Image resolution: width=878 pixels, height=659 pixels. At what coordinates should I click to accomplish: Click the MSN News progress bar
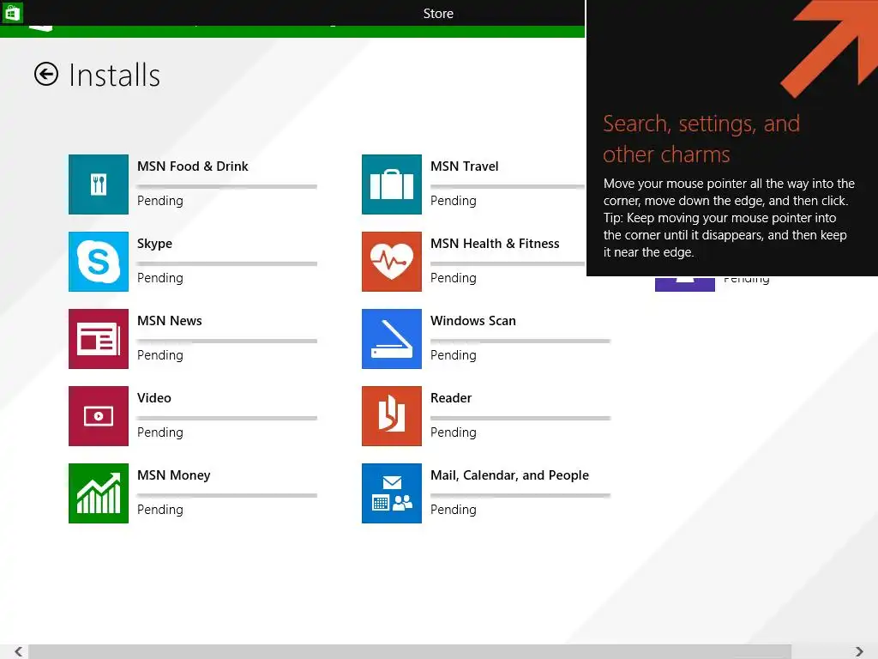pos(227,342)
